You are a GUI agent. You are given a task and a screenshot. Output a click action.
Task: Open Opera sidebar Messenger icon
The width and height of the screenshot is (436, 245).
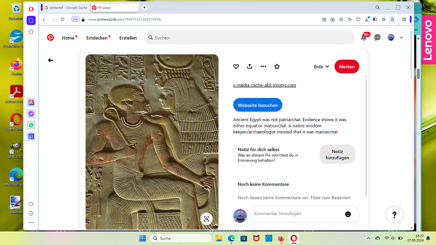coord(31,114)
